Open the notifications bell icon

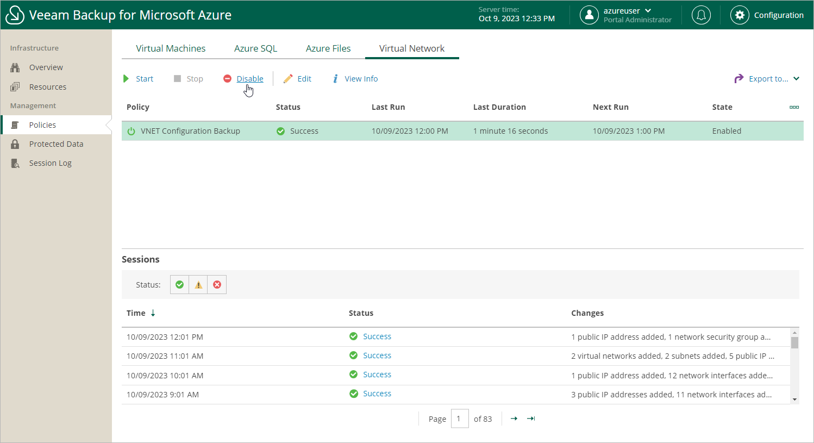pos(701,15)
